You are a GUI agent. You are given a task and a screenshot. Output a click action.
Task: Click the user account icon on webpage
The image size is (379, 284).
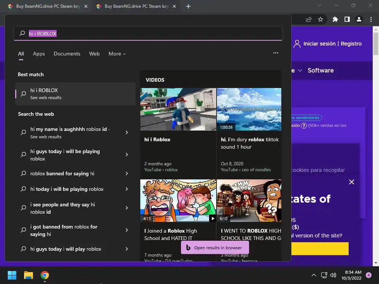tap(297, 44)
